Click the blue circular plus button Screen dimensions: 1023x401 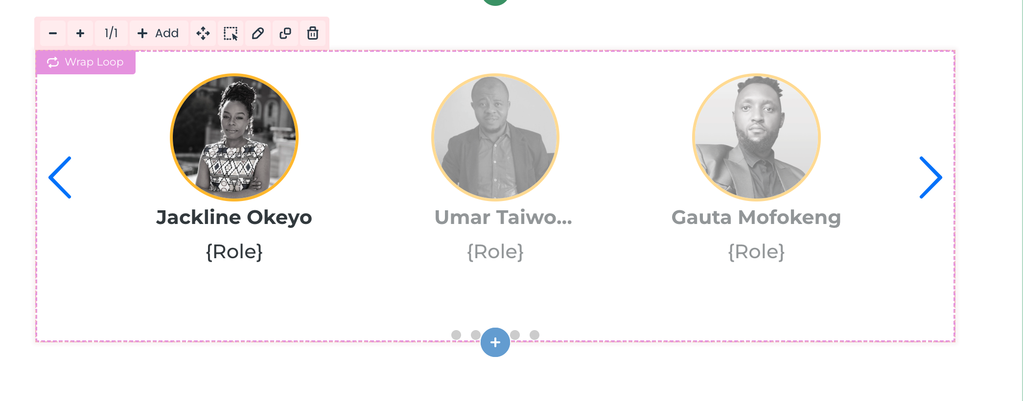click(x=495, y=342)
